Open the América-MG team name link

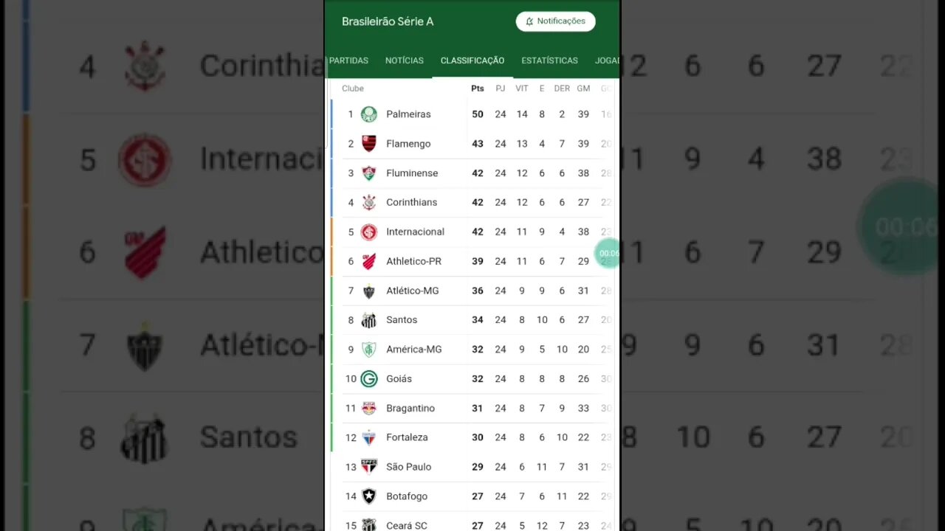pyautogui.click(x=413, y=350)
